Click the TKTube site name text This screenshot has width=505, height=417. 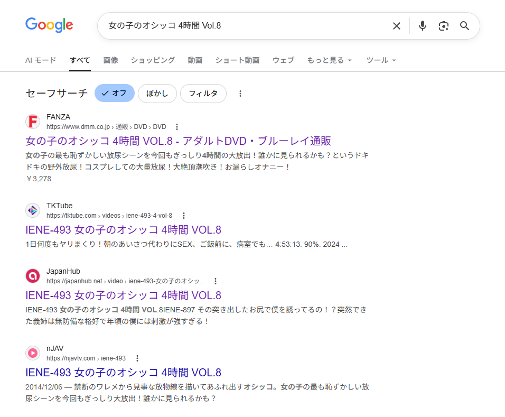pyautogui.click(x=59, y=206)
